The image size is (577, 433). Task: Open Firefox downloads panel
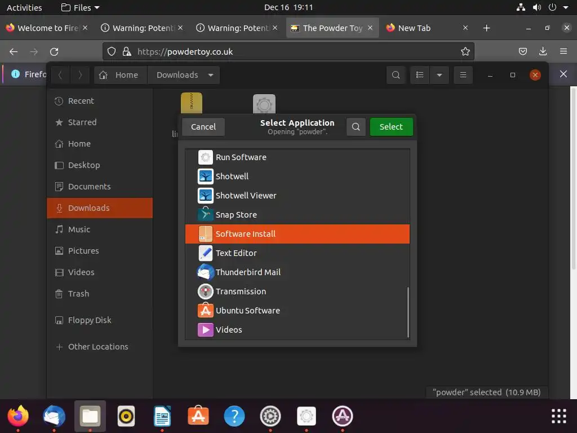coord(543,51)
